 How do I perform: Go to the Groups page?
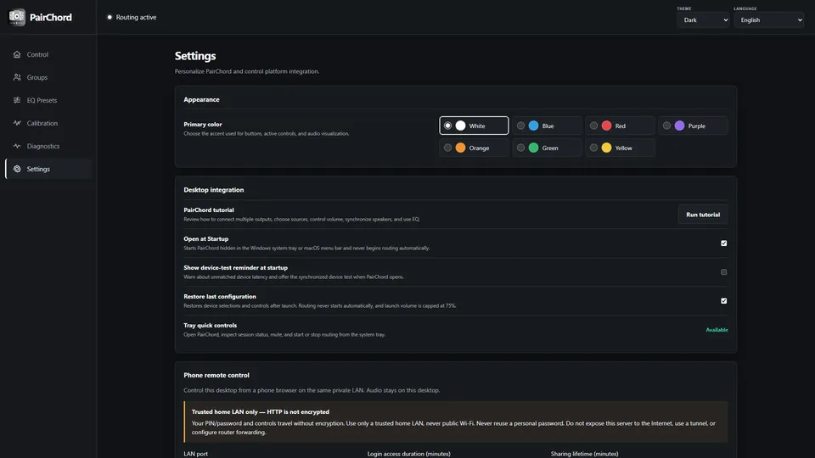49,77
